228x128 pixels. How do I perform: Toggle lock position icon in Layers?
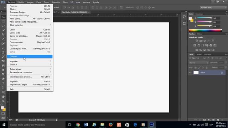pyautogui.click(x=203, y=68)
